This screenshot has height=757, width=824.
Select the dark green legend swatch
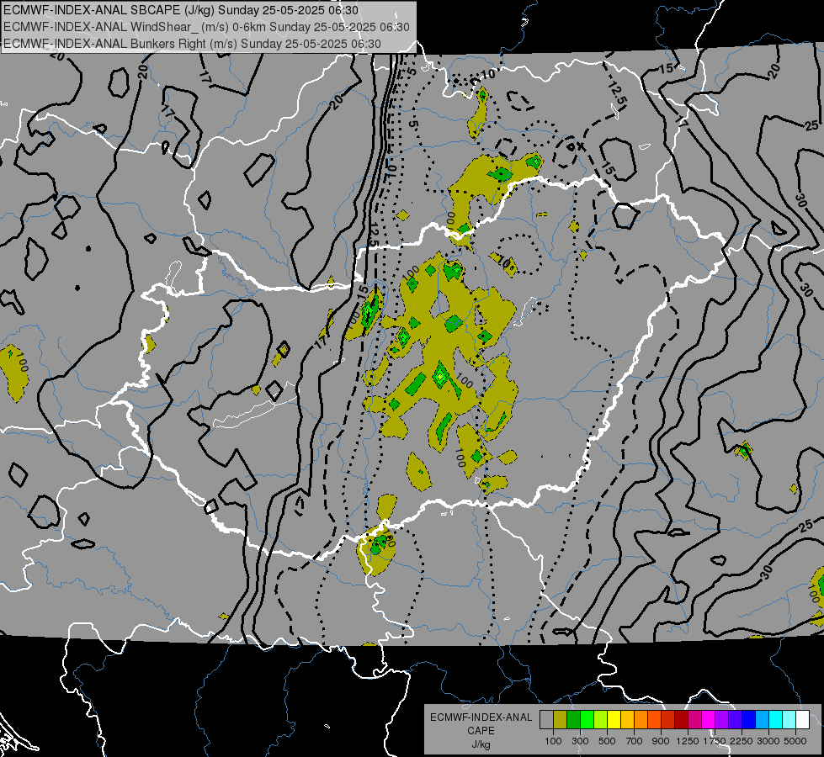pos(573,719)
